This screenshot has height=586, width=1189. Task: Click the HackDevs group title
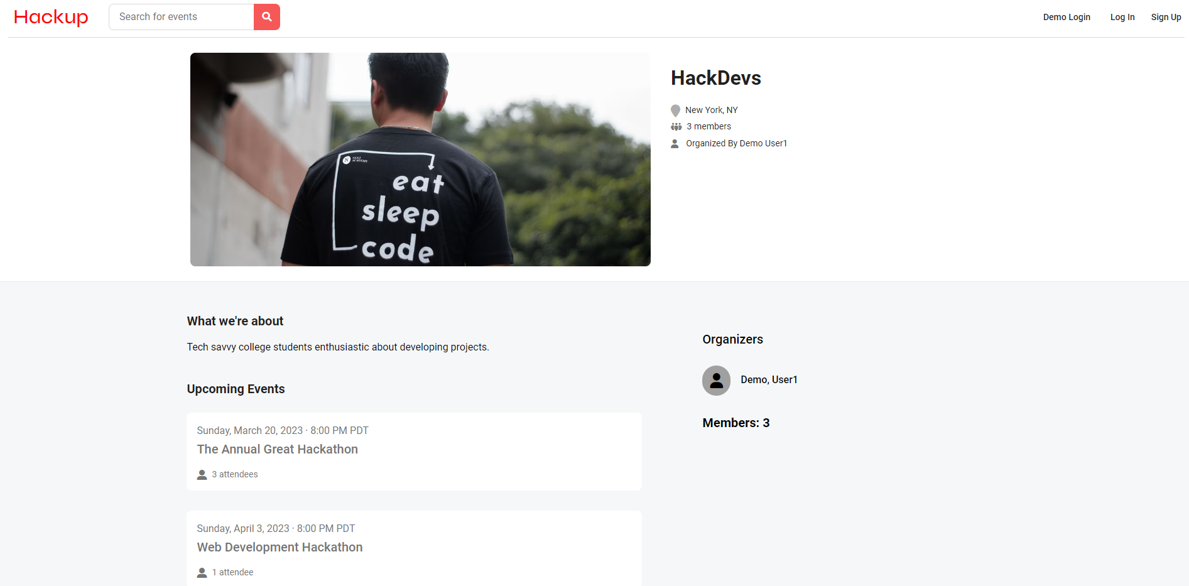coord(716,78)
